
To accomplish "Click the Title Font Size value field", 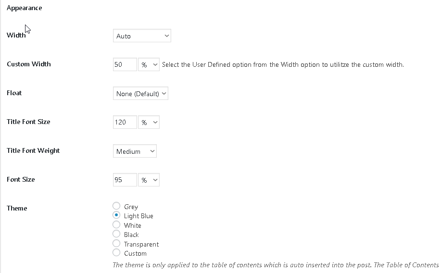I will 125,122.
